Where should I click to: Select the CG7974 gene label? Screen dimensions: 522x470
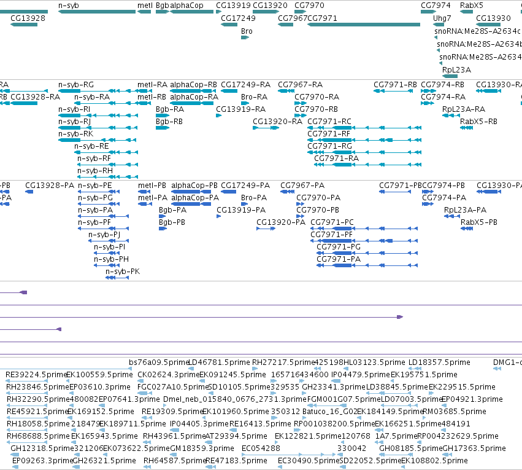pyautogui.click(x=436, y=6)
